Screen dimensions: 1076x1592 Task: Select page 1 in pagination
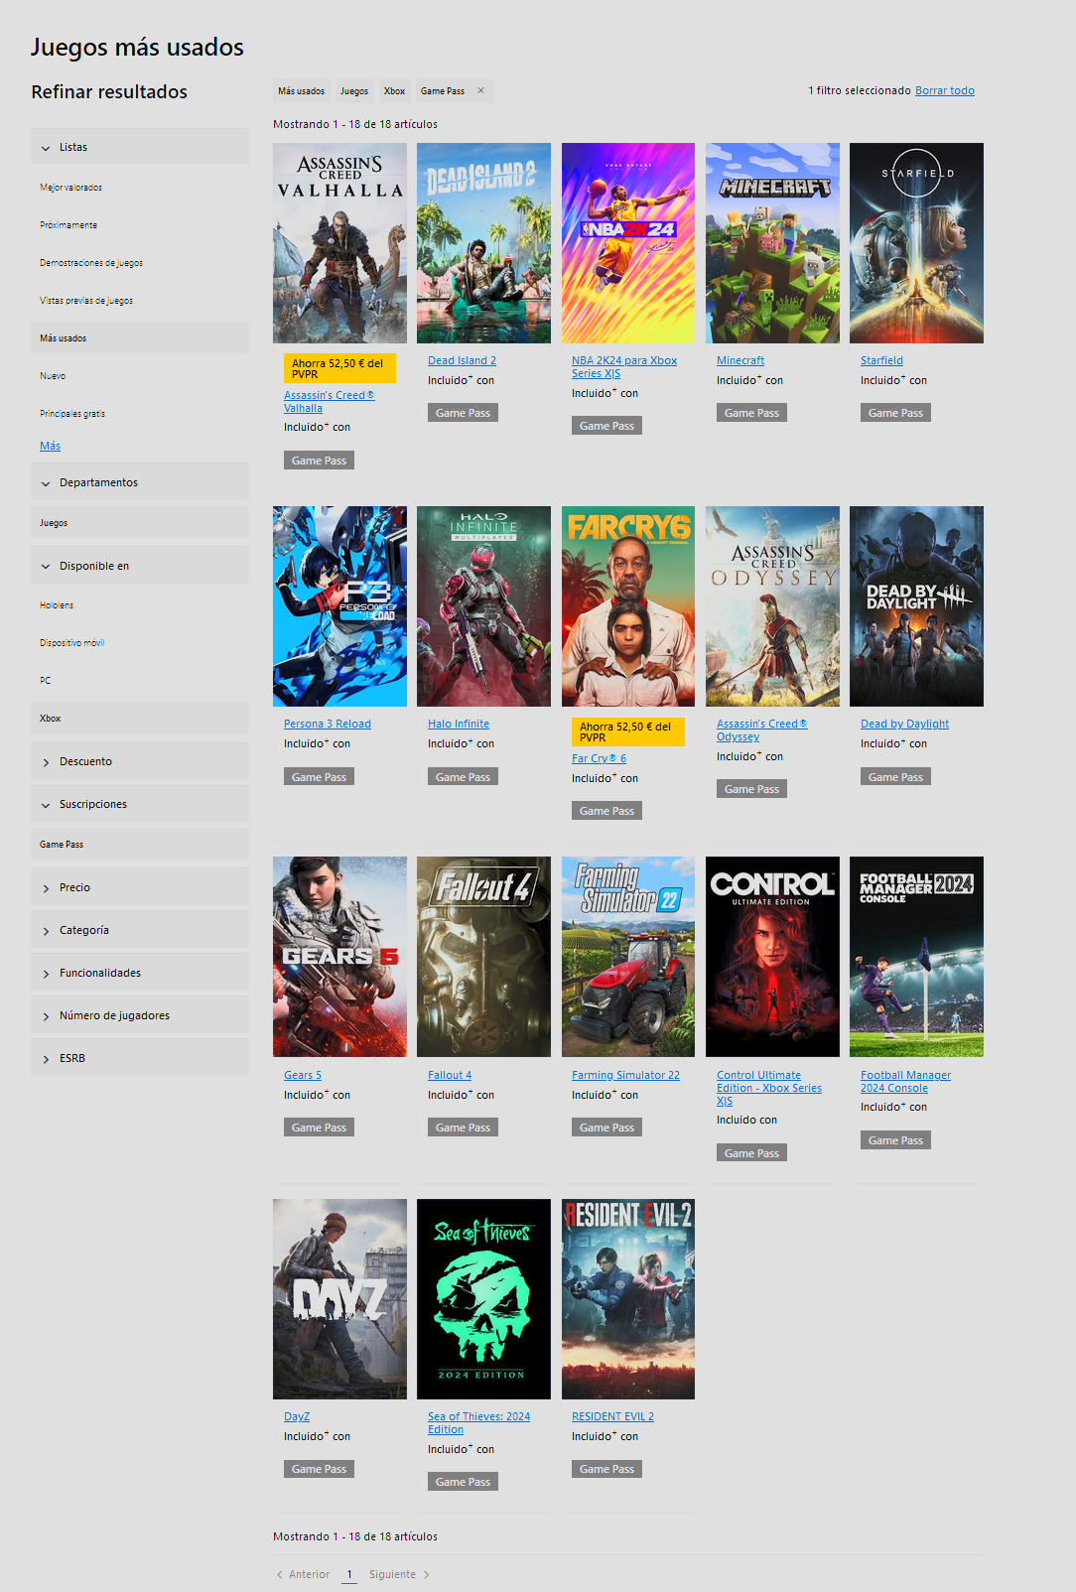349,1574
